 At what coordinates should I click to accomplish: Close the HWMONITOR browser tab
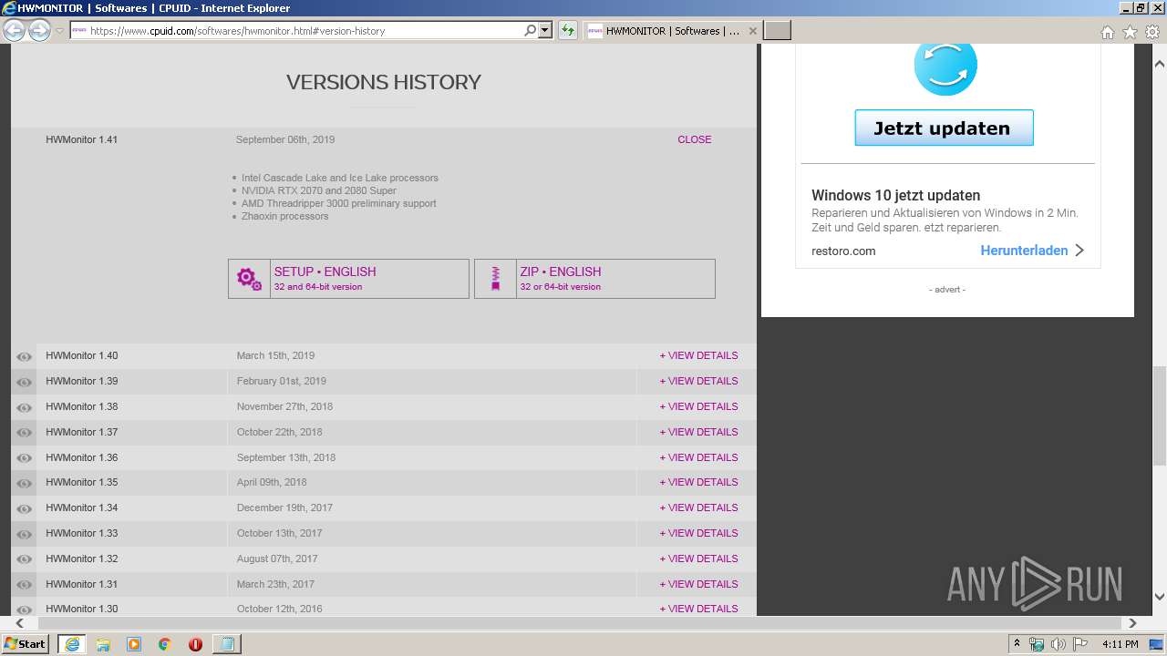[x=752, y=31]
